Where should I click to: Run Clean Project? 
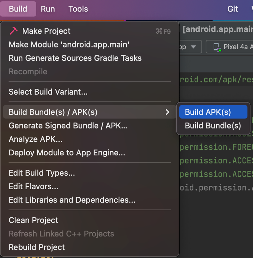[x=33, y=220]
